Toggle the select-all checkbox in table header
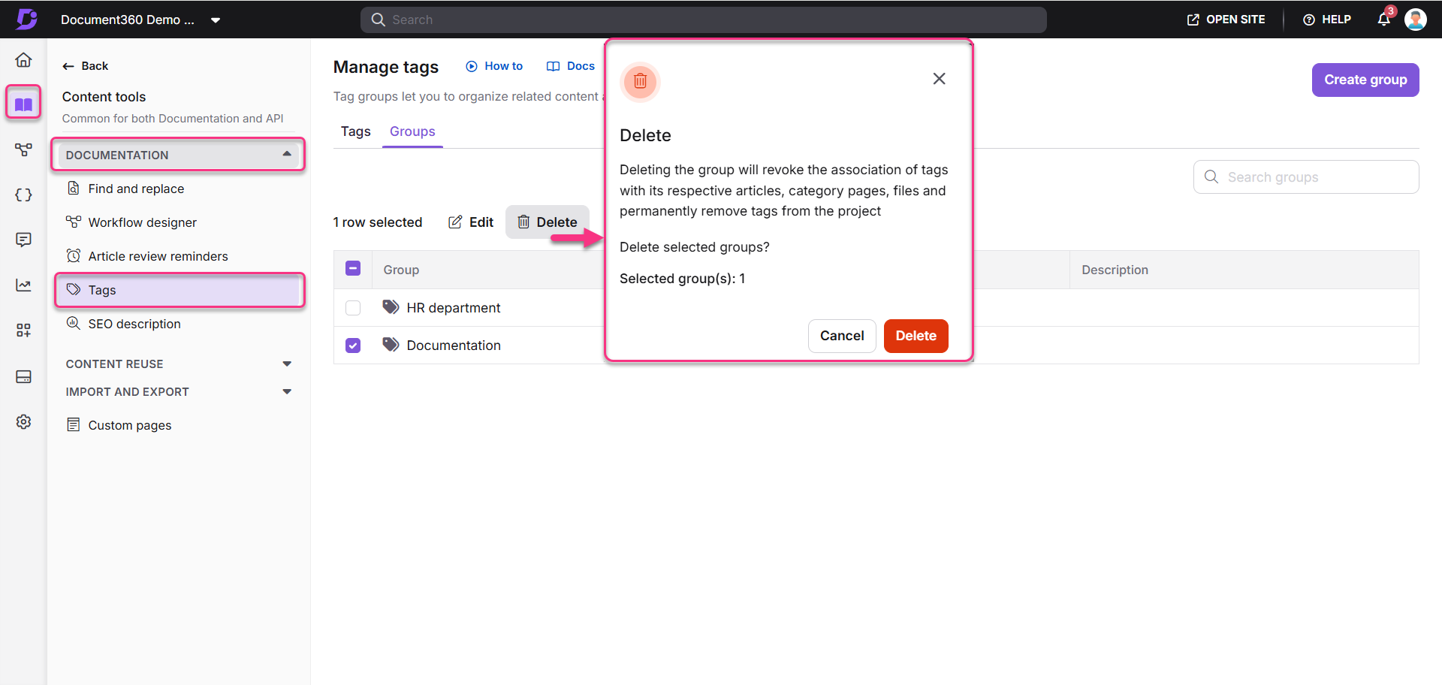Image resolution: width=1442 pixels, height=685 pixels. pos(353,269)
